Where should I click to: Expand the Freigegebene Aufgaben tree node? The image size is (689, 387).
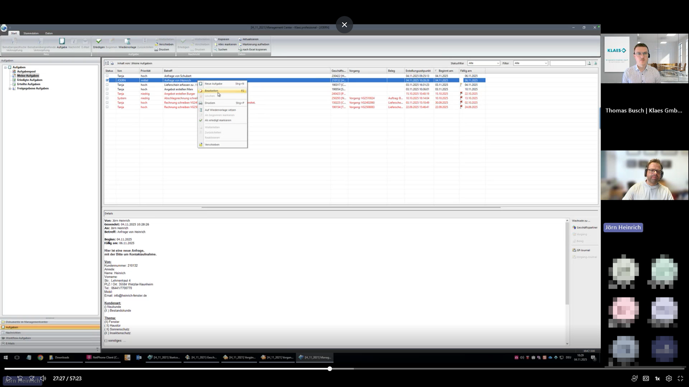point(10,89)
